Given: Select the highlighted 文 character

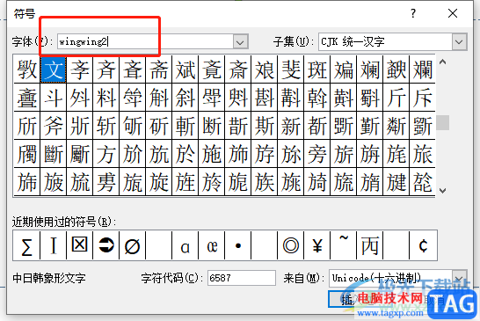Looking at the screenshot, I should [x=54, y=69].
